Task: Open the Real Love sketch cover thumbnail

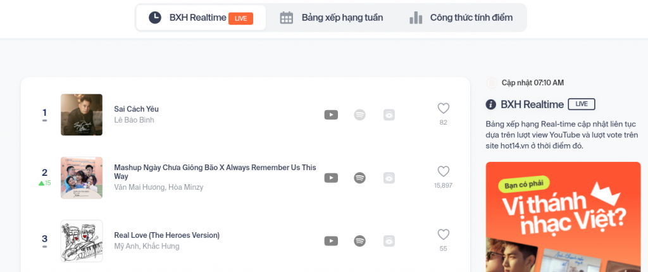Action: (x=82, y=240)
